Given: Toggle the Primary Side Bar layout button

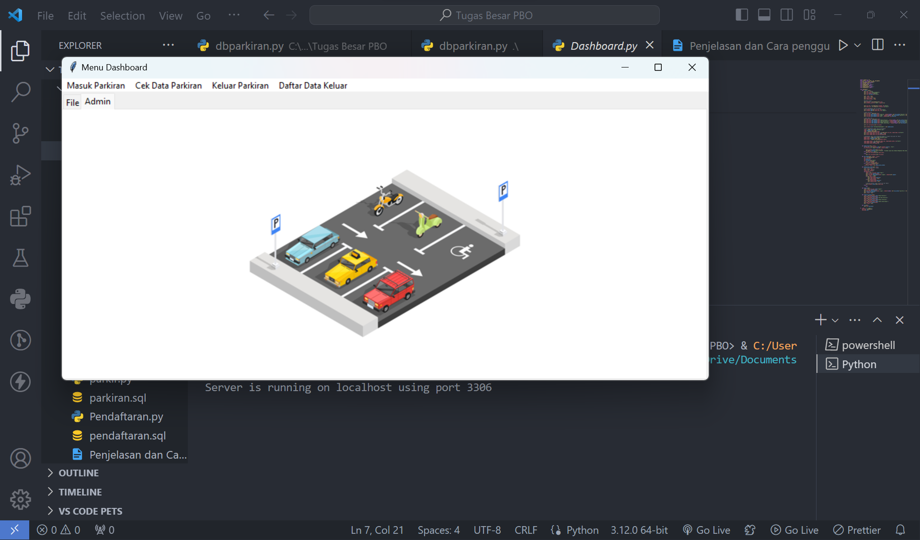Looking at the screenshot, I should pyautogui.click(x=741, y=15).
